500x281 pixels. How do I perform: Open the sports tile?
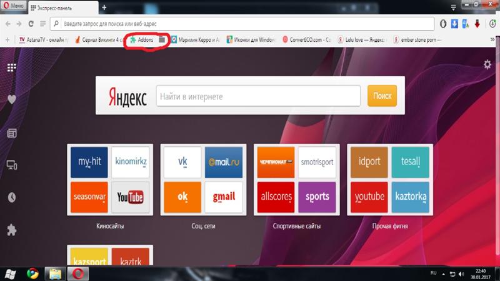[x=317, y=197]
